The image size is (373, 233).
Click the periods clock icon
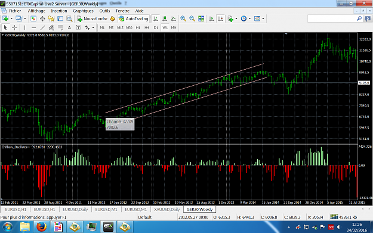pyautogui.click(x=243, y=18)
